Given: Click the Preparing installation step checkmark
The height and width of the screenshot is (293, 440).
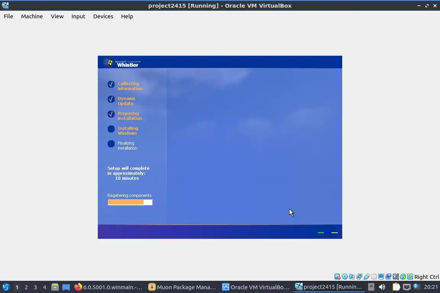Looking at the screenshot, I should [x=111, y=114].
